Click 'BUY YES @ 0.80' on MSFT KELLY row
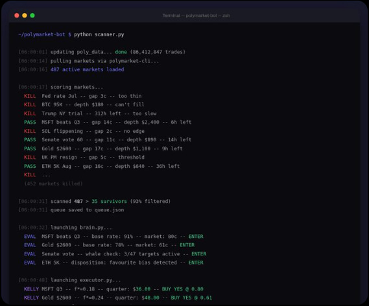 click(183, 289)
